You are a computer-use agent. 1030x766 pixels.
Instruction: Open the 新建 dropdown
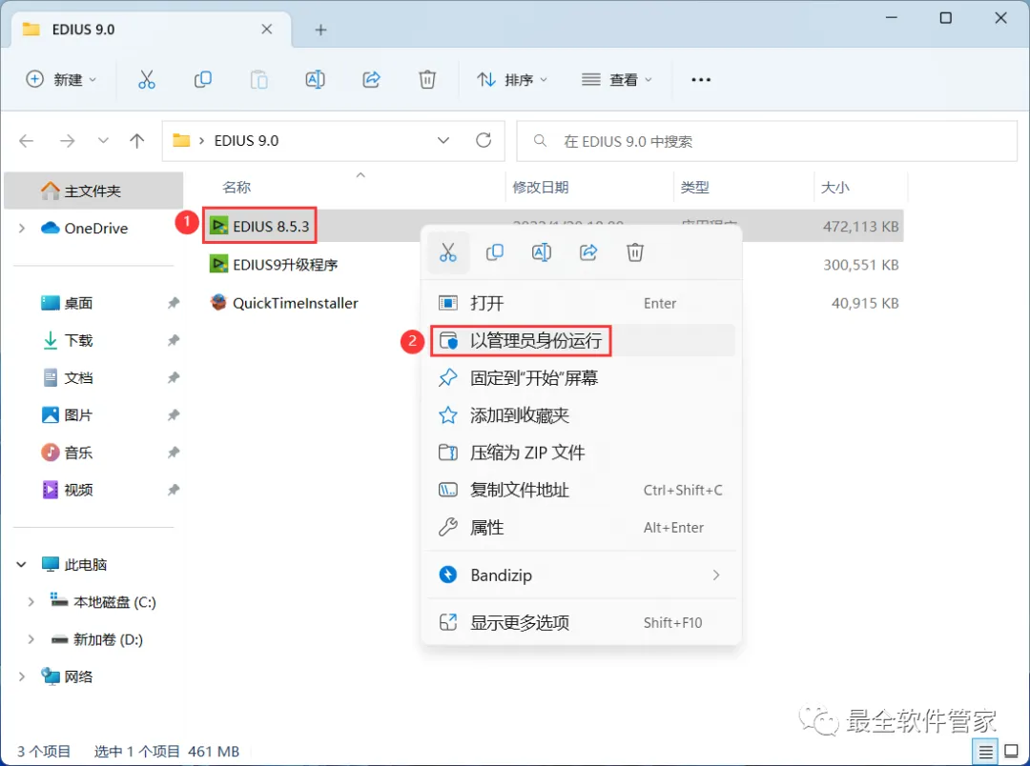pyautogui.click(x=61, y=79)
